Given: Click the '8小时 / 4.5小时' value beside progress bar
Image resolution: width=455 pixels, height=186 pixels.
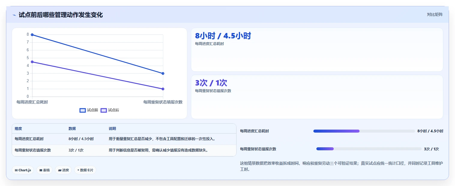Looking at the screenshot, I should click(430, 131).
